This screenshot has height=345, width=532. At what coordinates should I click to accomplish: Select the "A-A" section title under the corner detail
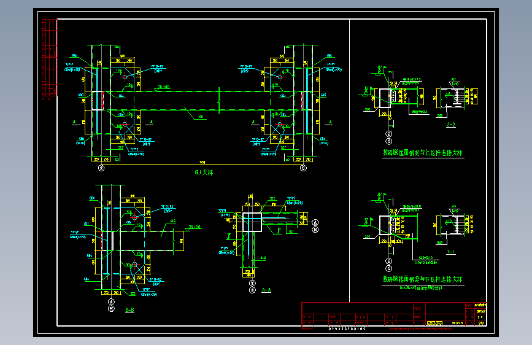(x=266, y=290)
